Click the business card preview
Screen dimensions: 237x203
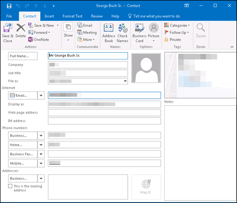200,75
